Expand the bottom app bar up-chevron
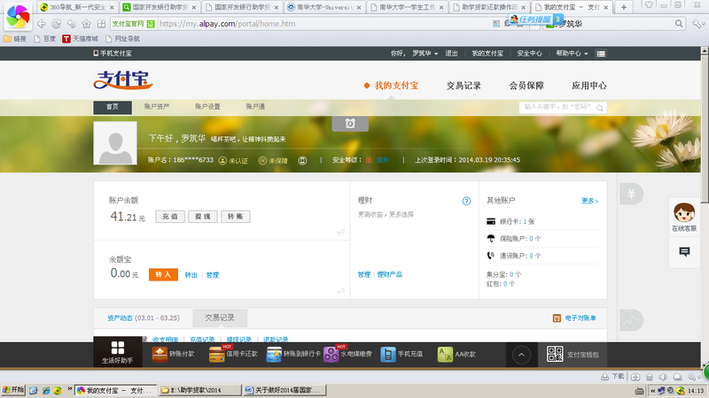 [521, 355]
